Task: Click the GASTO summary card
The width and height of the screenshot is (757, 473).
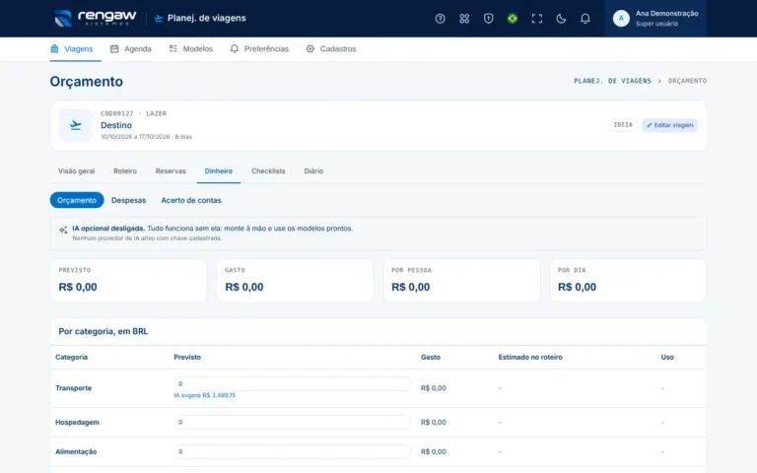Action: point(295,281)
